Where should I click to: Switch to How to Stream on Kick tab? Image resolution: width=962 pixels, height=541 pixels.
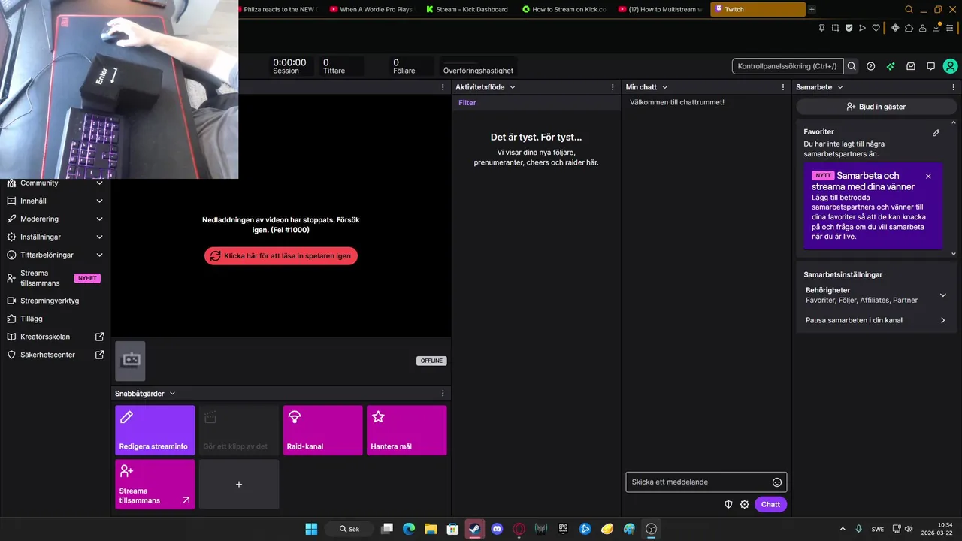564,9
